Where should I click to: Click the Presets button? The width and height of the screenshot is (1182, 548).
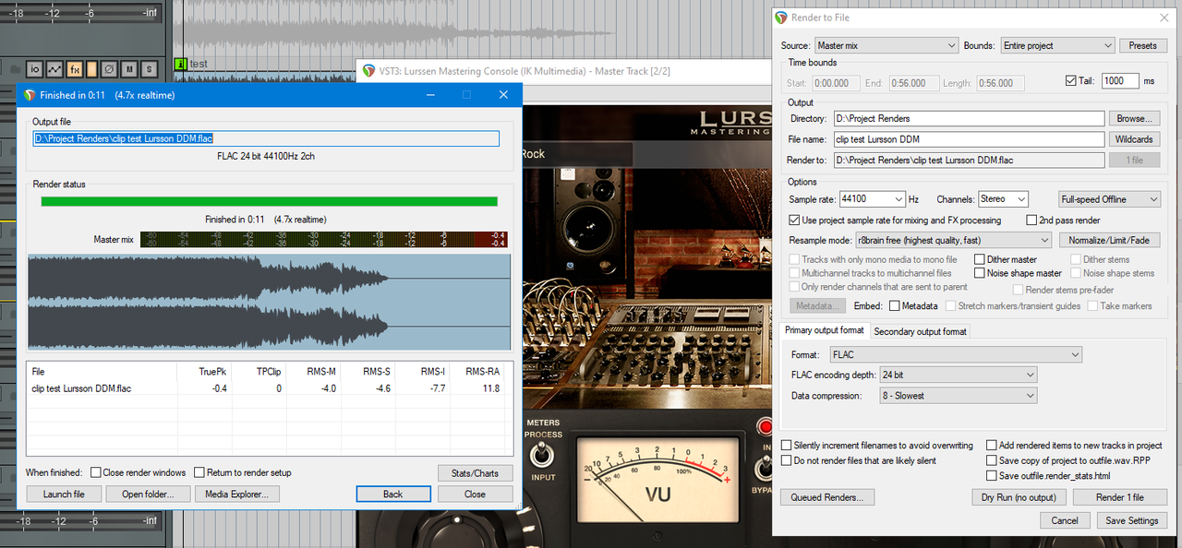pos(1142,45)
